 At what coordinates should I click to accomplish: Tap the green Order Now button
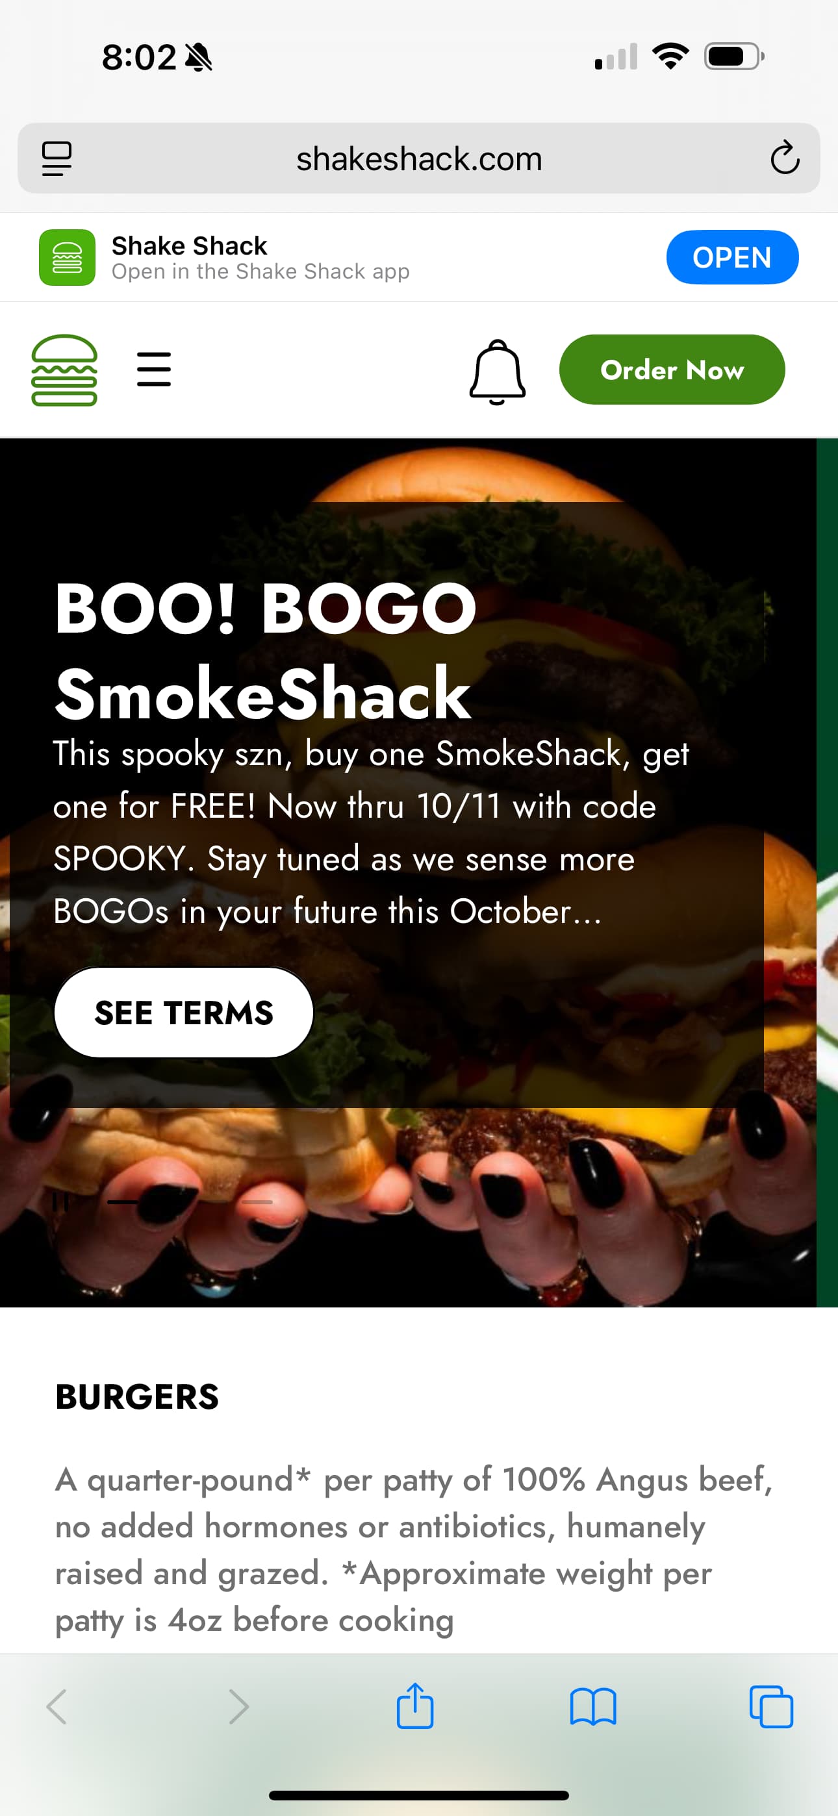tap(672, 370)
